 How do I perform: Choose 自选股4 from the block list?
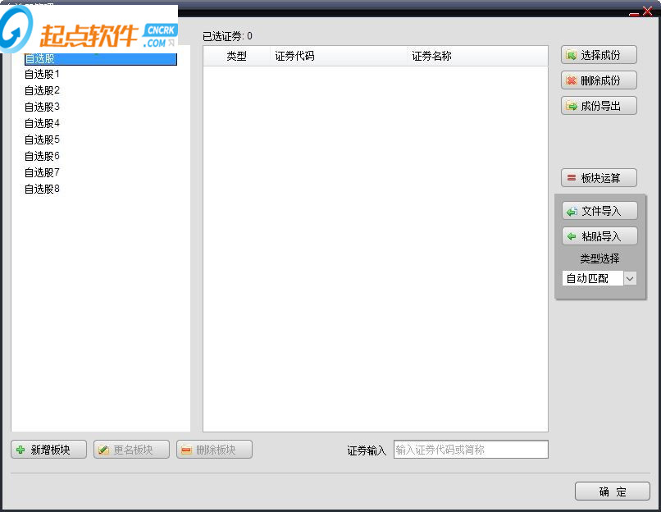[x=42, y=123]
